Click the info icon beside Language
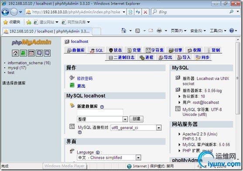243x171 pixels. (98, 153)
